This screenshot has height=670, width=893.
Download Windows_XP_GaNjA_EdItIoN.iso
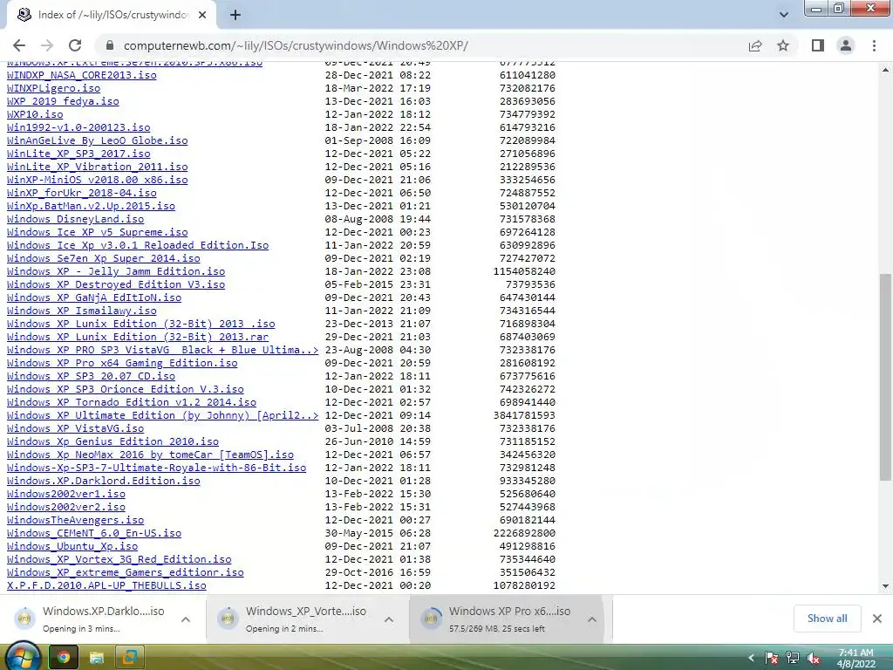coord(94,298)
